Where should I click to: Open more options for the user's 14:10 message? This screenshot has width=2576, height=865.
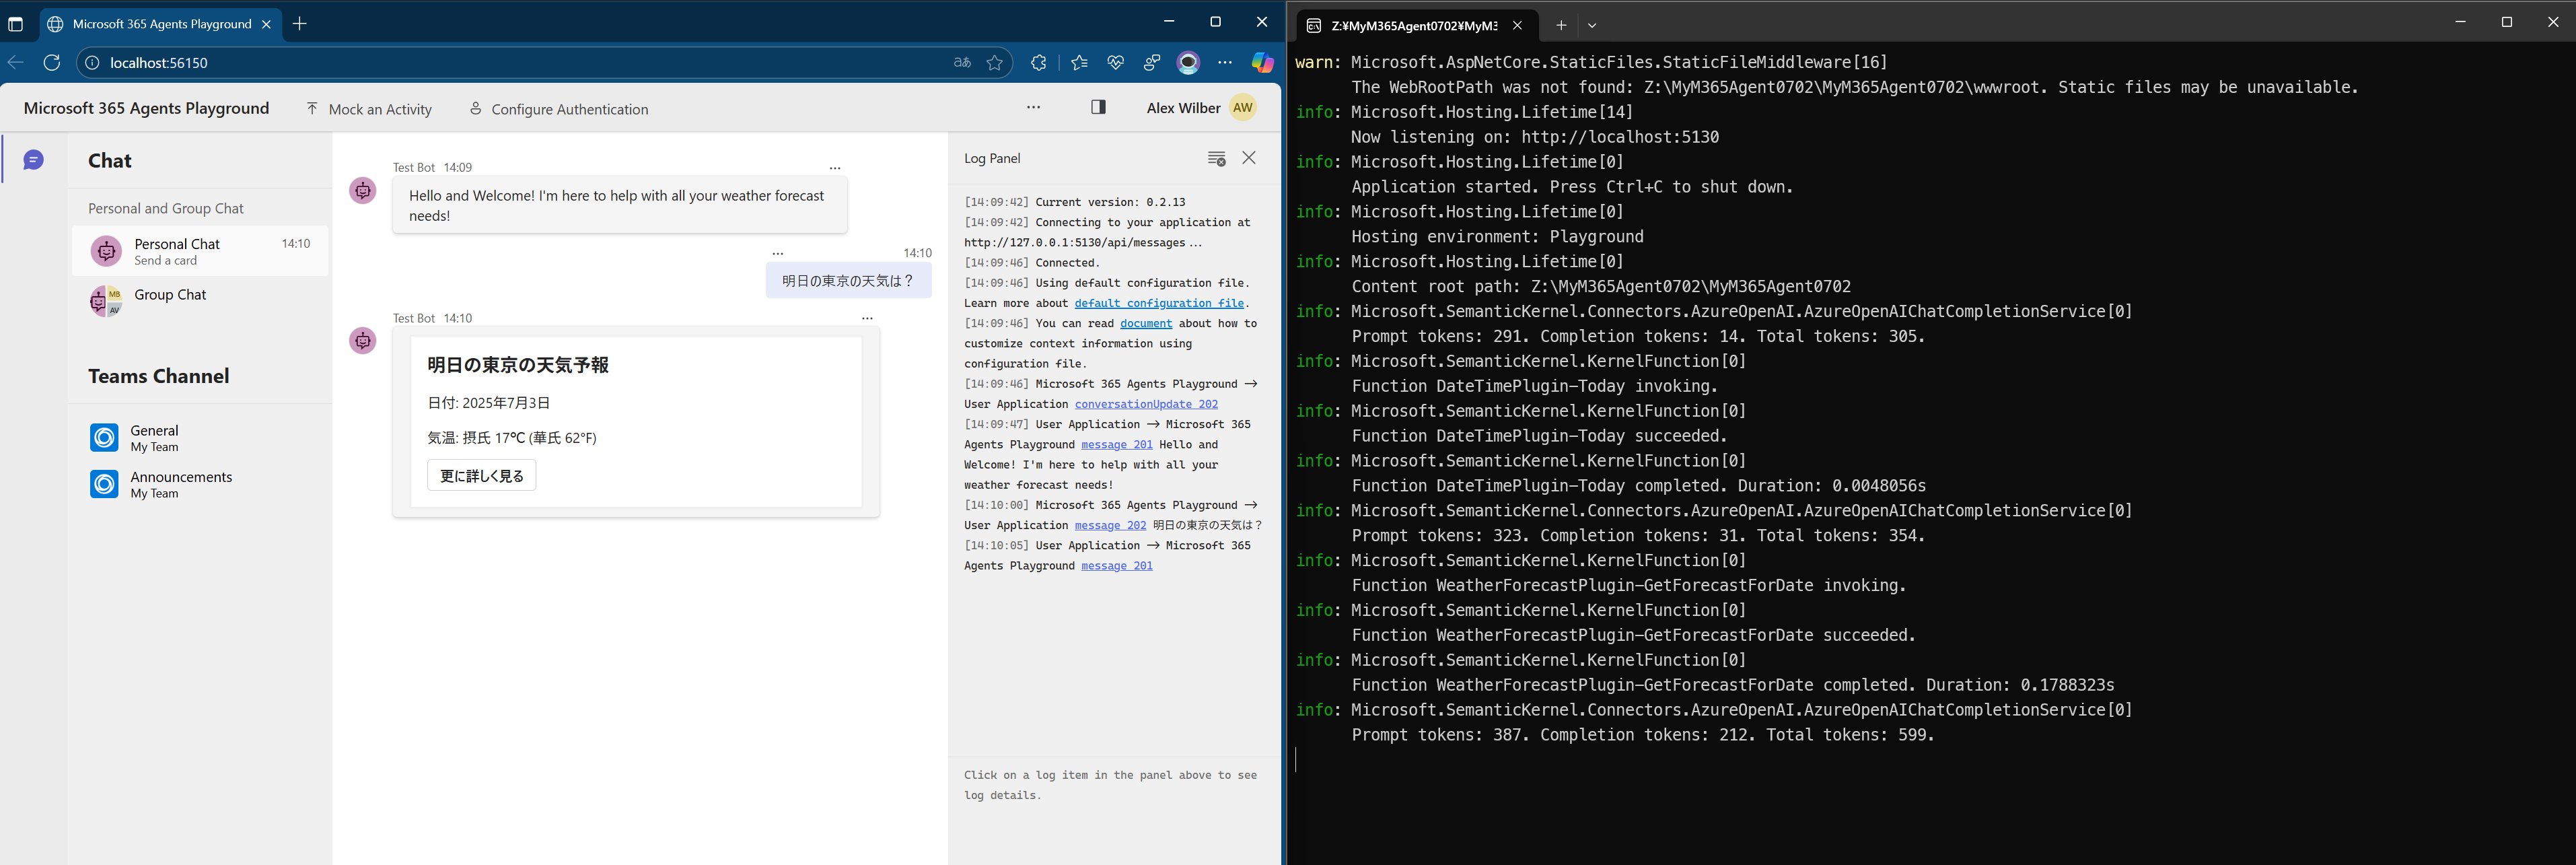click(x=778, y=254)
